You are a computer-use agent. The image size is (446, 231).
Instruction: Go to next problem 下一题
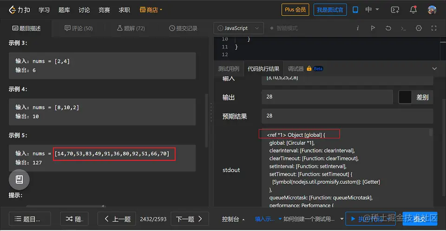click(190, 219)
